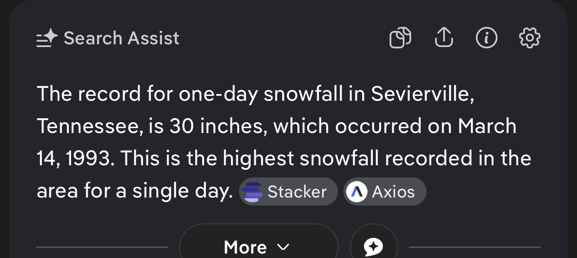Click the Search Assist sparkle icon

tap(47, 39)
